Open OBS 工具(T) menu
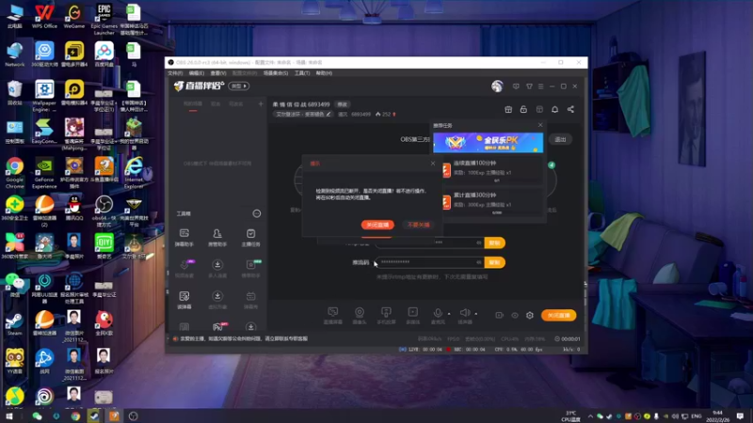The width and height of the screenshot is (753, 423). [x=302, y=73]
